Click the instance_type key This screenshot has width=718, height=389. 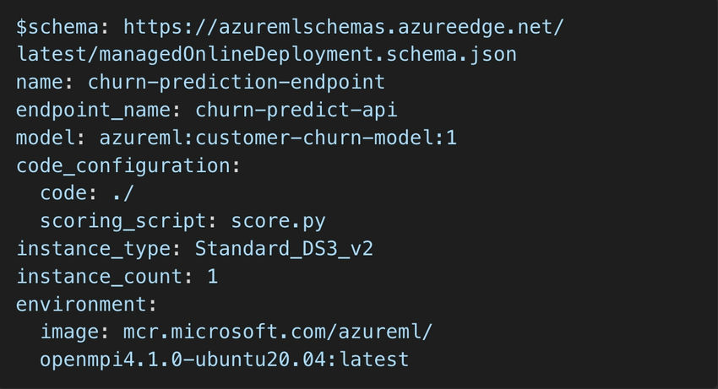click(x=94, y=249)
